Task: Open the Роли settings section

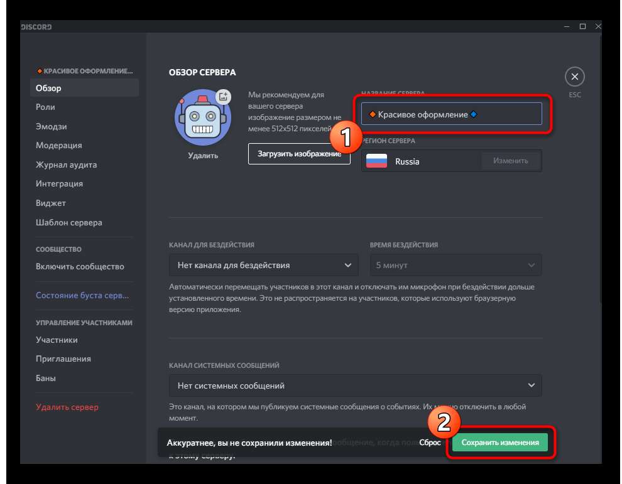Action: click(45, 107)
